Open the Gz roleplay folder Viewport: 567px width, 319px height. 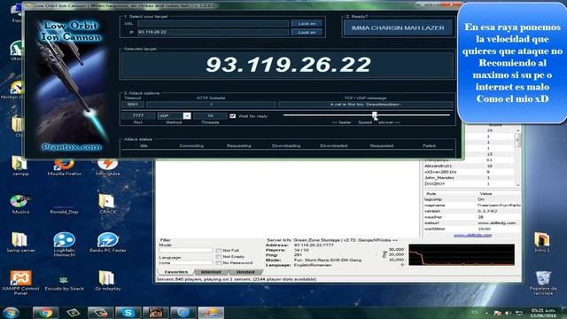tap(107, 281)
